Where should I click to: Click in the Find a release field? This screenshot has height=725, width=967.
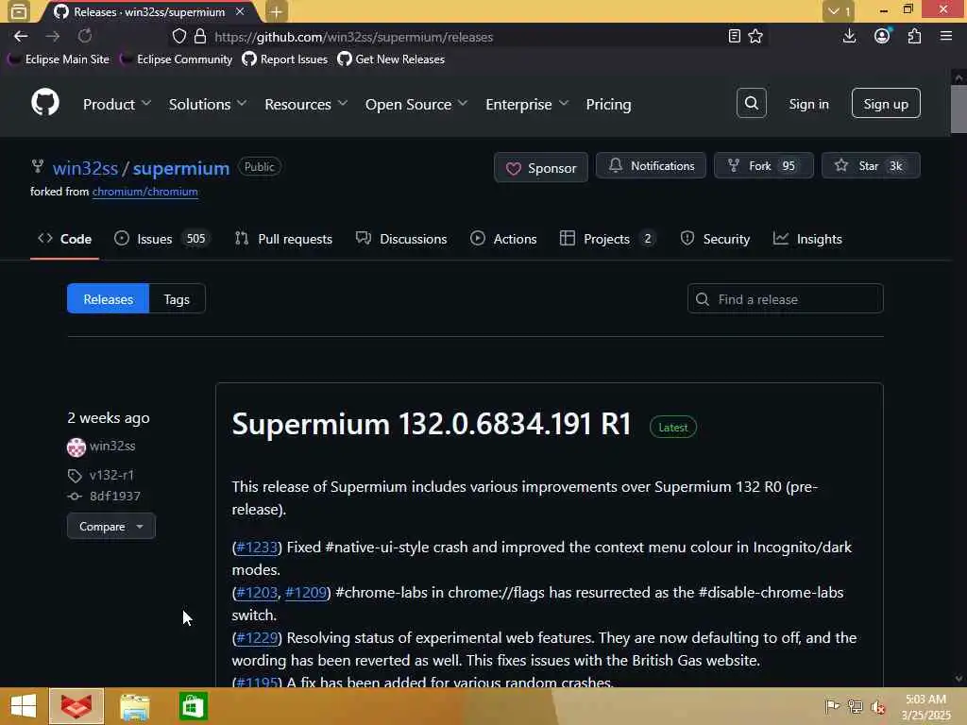click(x=785, y=299)
